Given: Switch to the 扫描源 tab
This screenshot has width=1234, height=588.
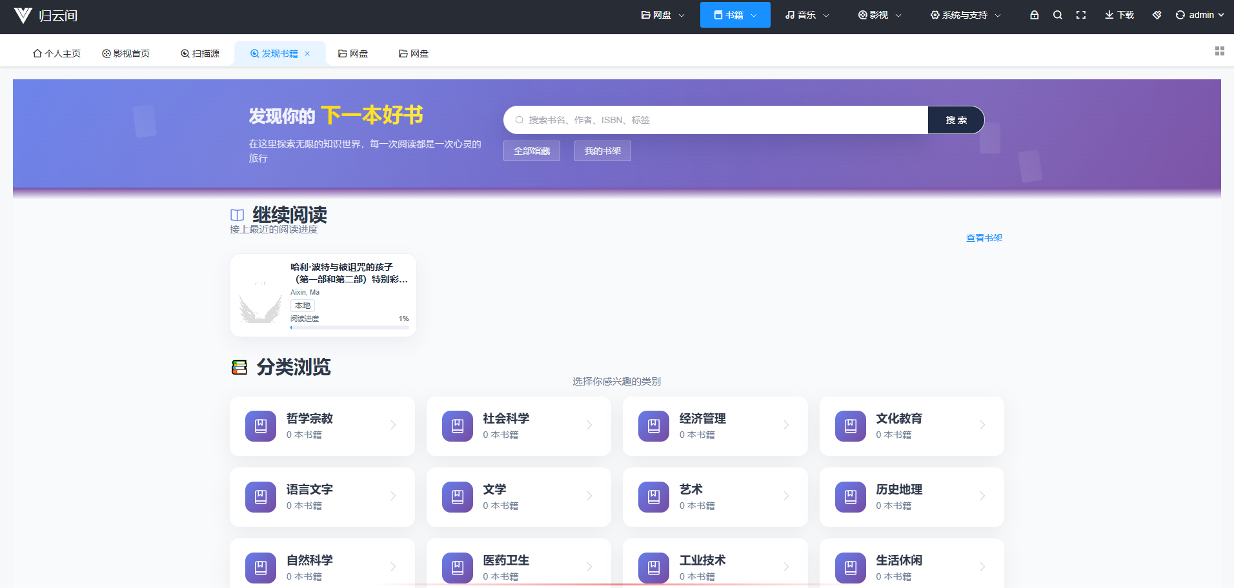Looking at the screenshot, I should click(200, 54).
